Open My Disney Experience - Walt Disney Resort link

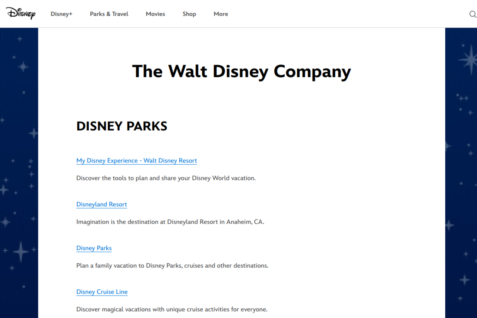[x=136, y=161]
